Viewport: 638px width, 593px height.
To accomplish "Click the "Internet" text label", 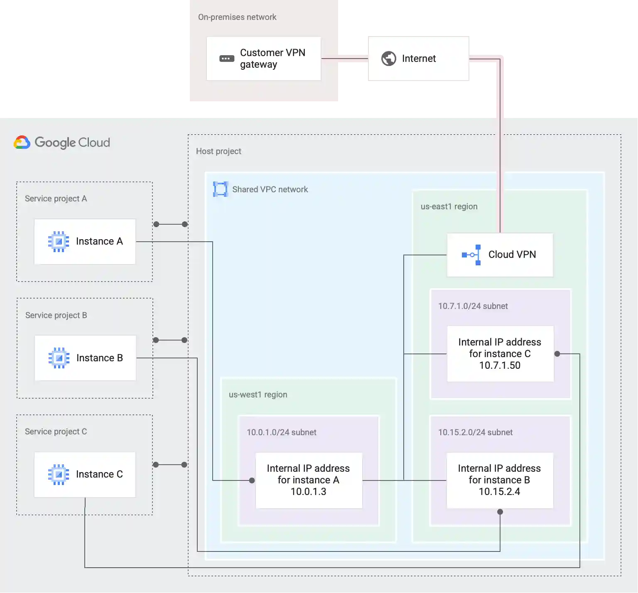I will pos(419,59).
